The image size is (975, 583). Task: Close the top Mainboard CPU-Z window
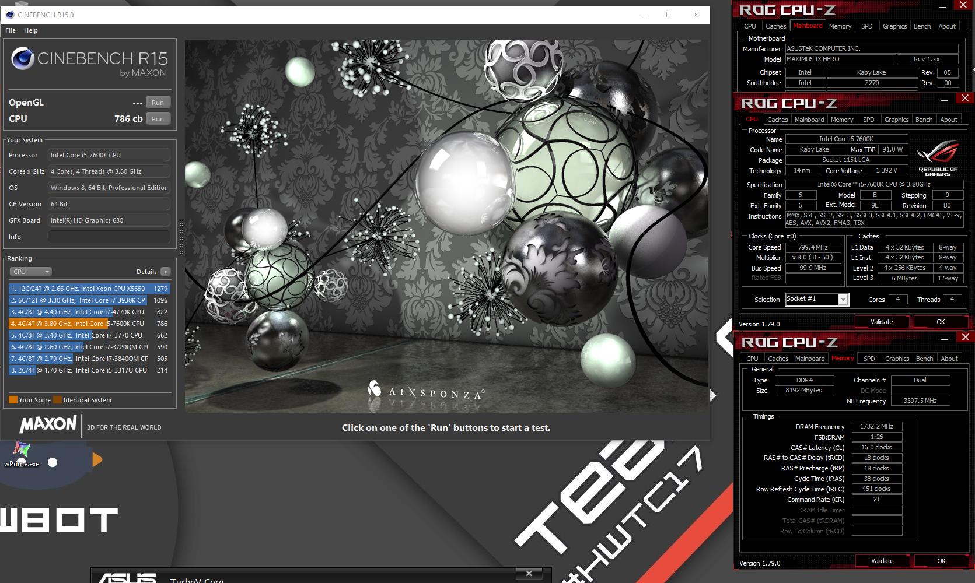(x=963, y=5)
